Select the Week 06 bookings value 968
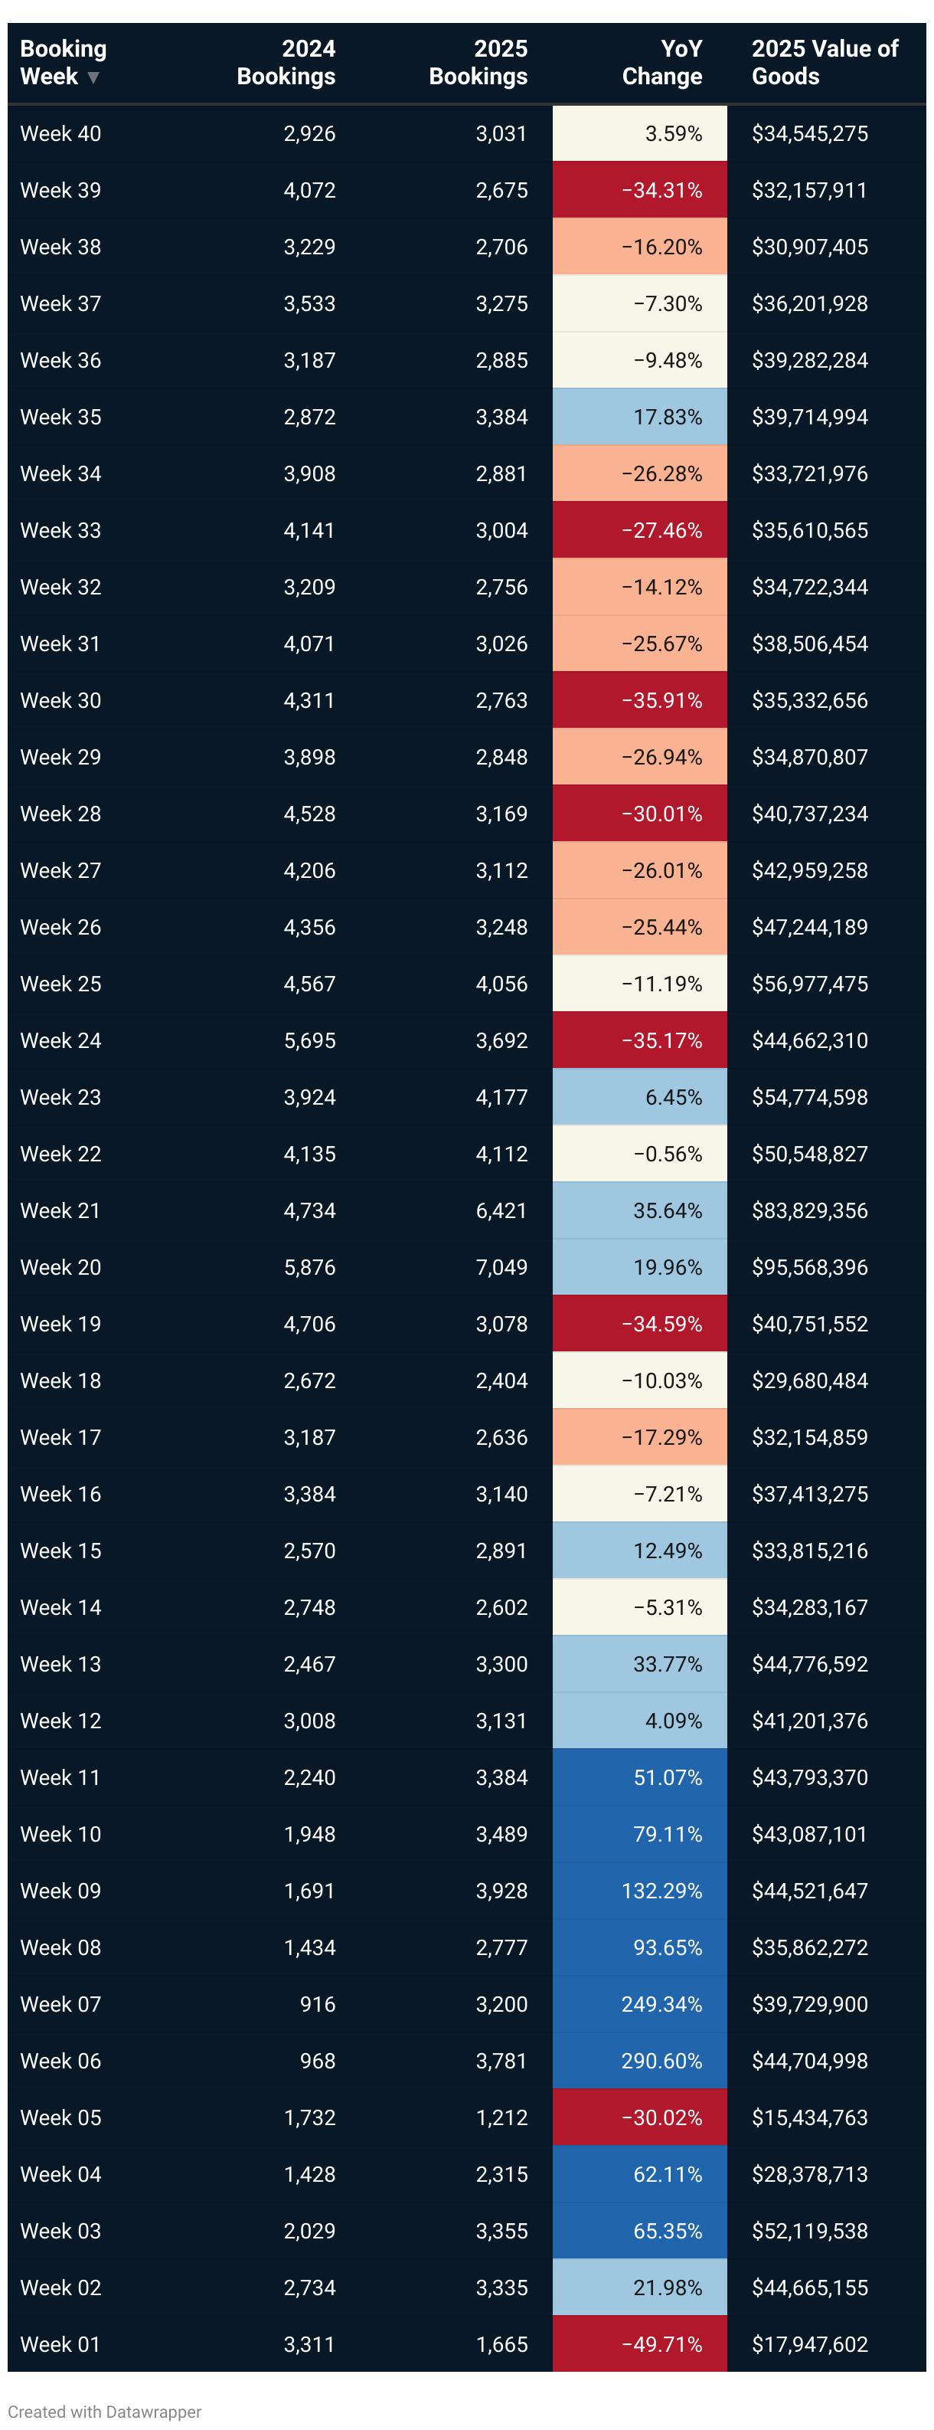The width and height of the screenshot is (934, 2430). (317, 2060)
